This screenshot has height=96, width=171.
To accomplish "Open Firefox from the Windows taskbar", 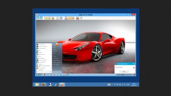I will 43,85.
